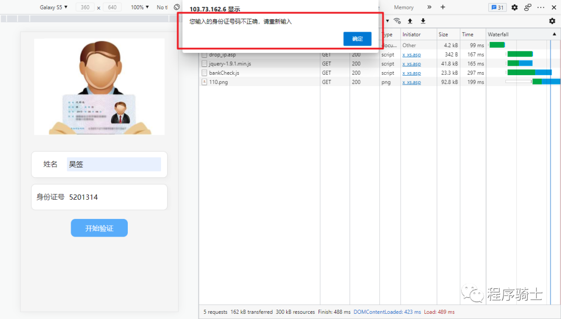Expand the Galaxy S5 device dropdown
This screenshot has width=561, height=319.
pyautogui.click(x=54, y=7)
